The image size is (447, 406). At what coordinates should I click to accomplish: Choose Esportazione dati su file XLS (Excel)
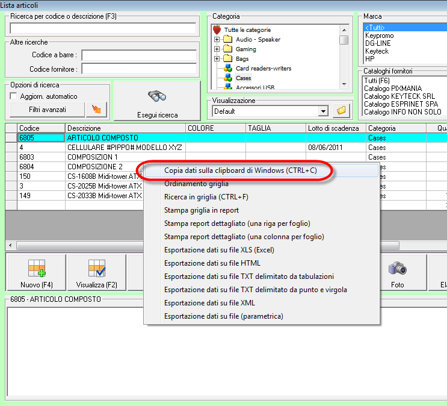[262, 250]
